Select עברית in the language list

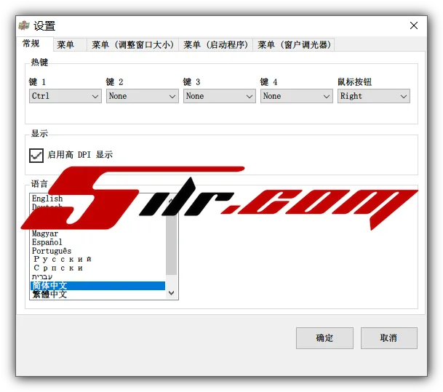point(97,277)
